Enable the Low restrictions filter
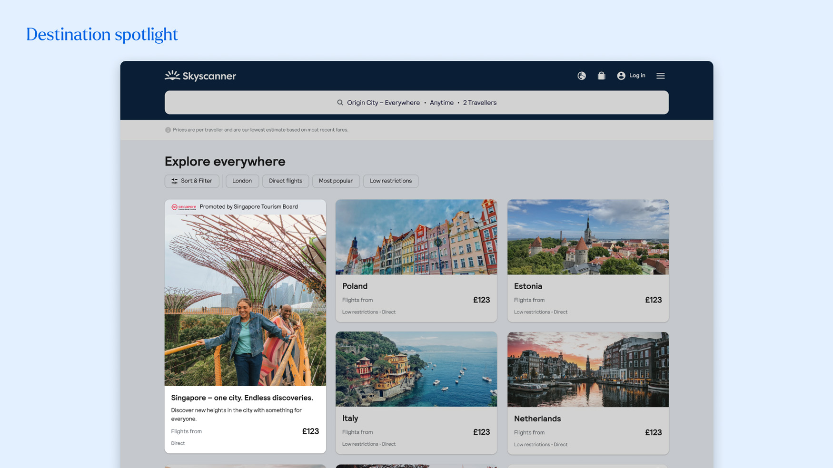833x468 pixels. tap(390, 181)
